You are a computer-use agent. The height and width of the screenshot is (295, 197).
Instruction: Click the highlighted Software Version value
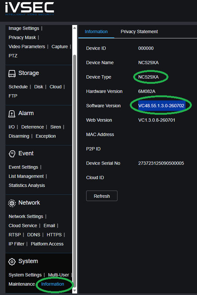[161, 105]
